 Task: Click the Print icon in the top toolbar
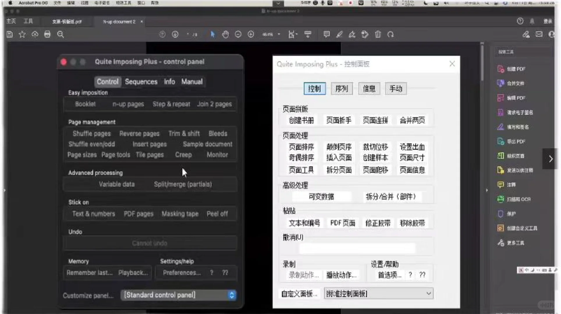coord(47,34)
